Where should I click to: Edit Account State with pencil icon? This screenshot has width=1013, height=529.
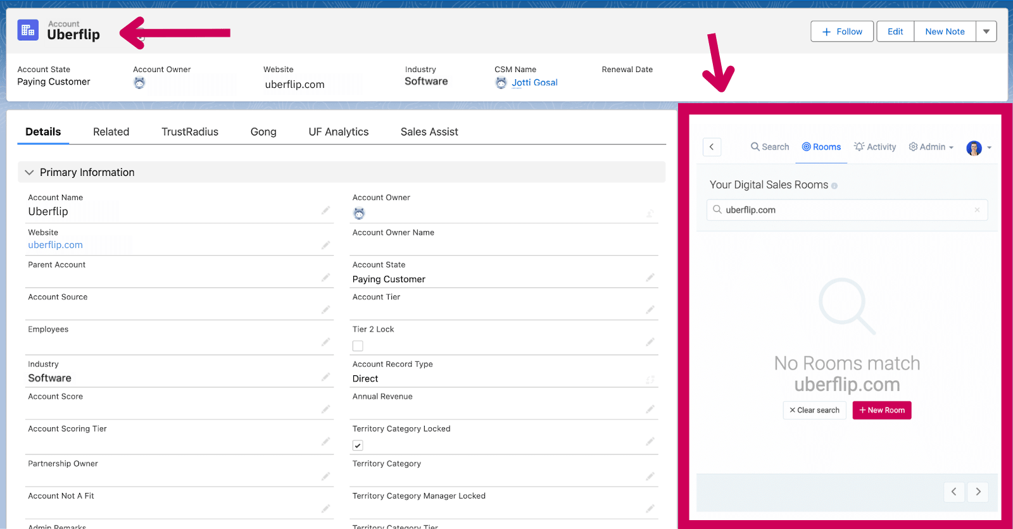650,277
